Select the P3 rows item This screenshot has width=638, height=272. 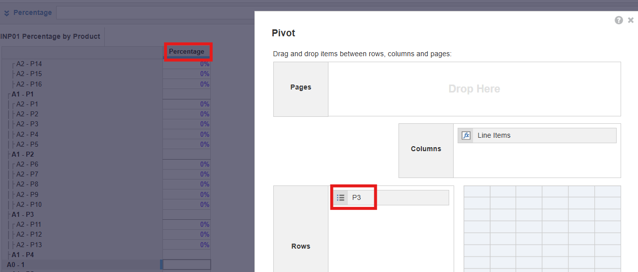point(391,197)
